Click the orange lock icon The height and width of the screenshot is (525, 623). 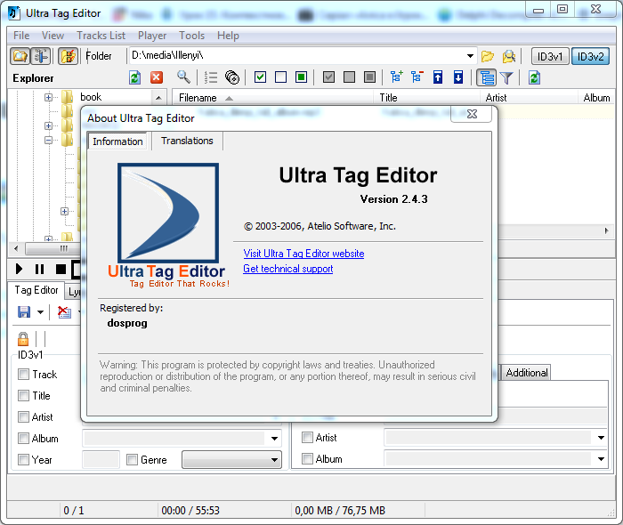pyautogui.click(x=23, y=339)
